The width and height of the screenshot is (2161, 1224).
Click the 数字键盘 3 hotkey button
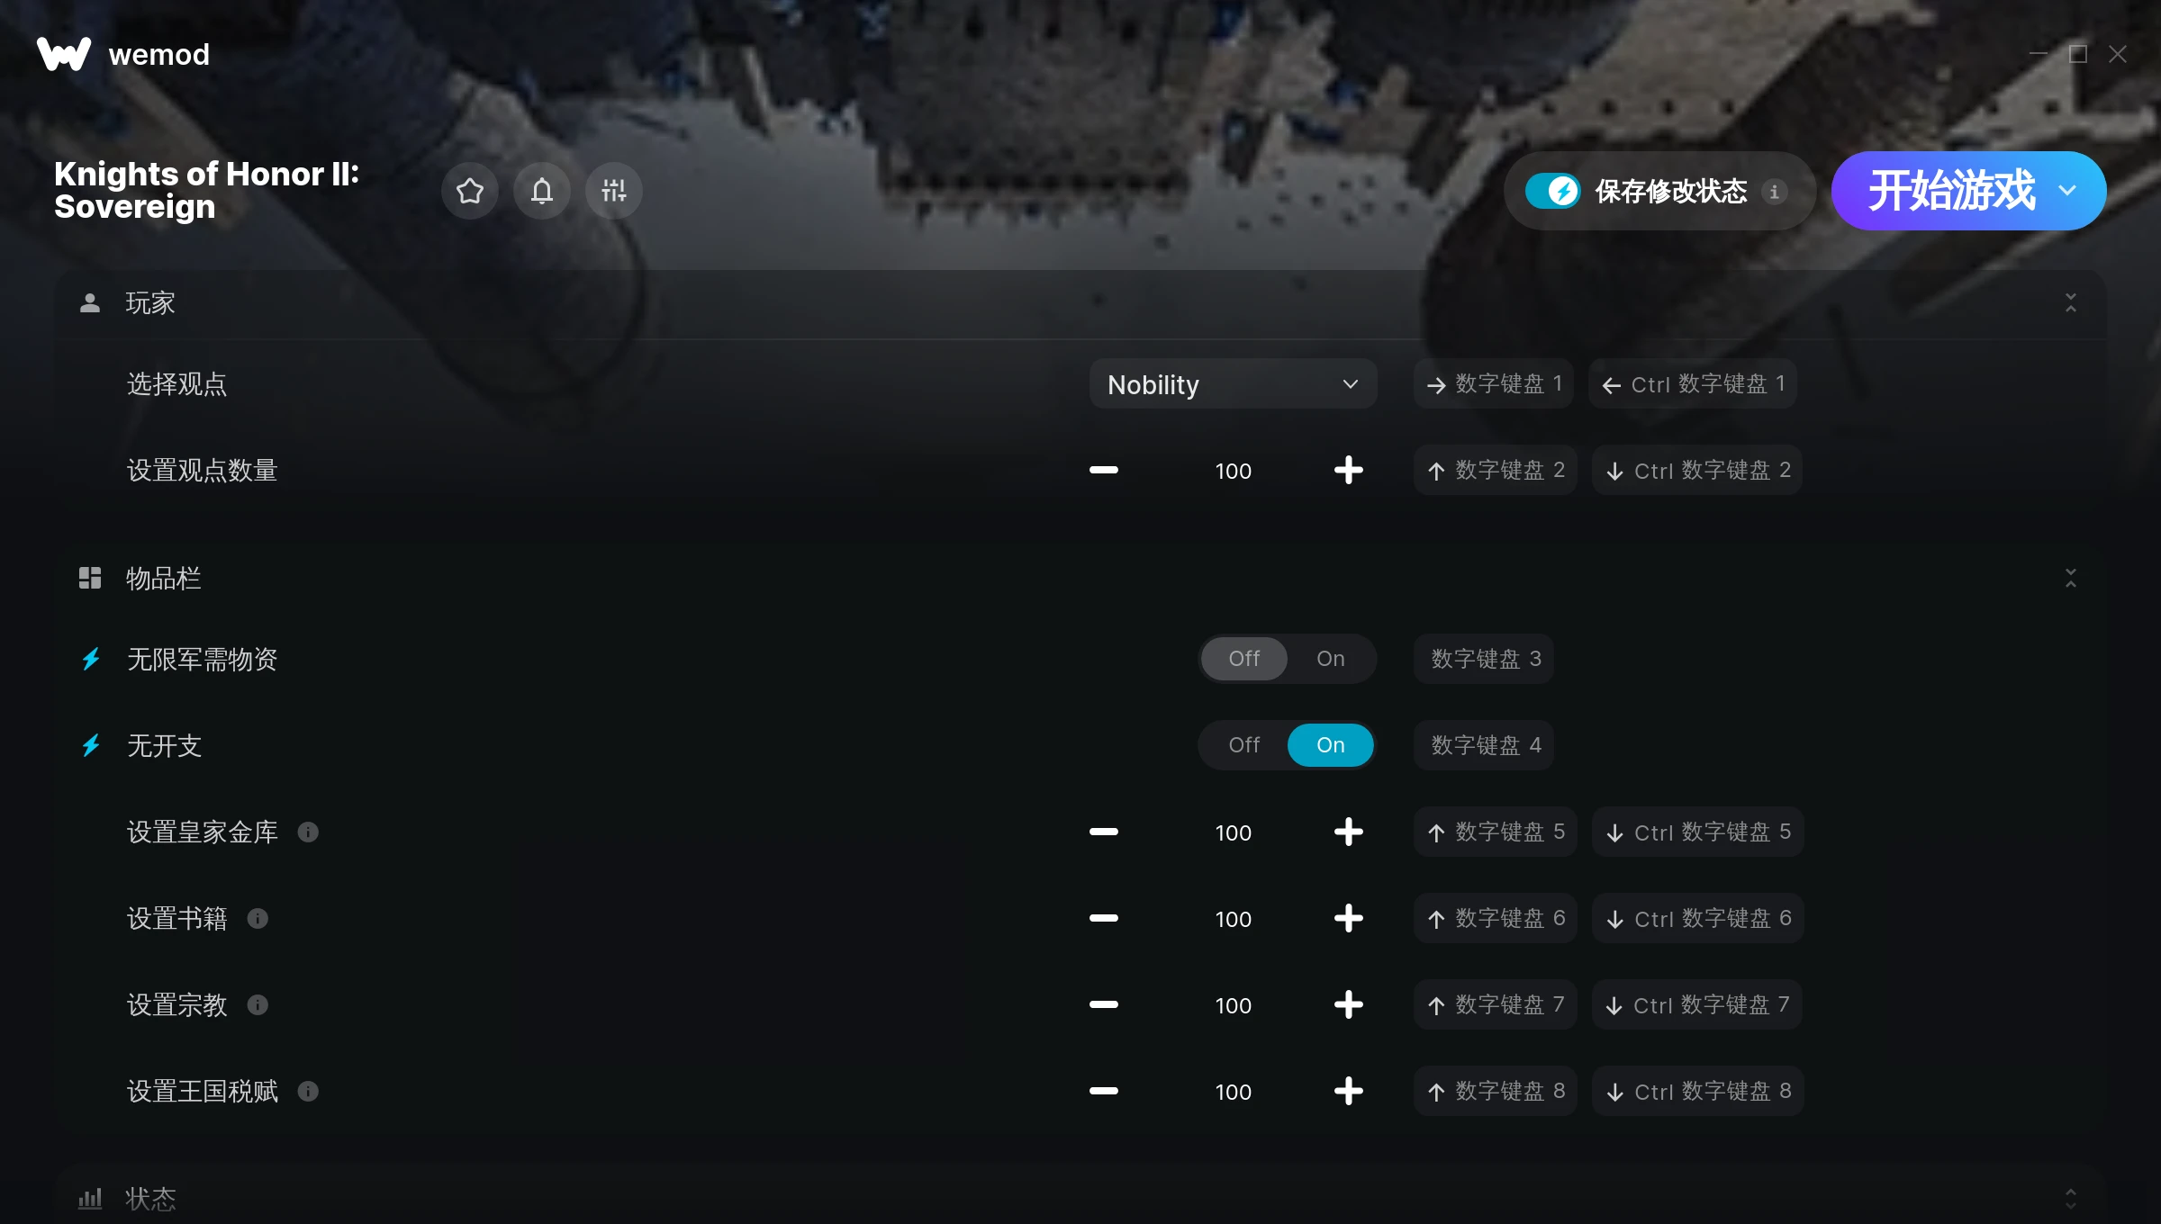1485,659
